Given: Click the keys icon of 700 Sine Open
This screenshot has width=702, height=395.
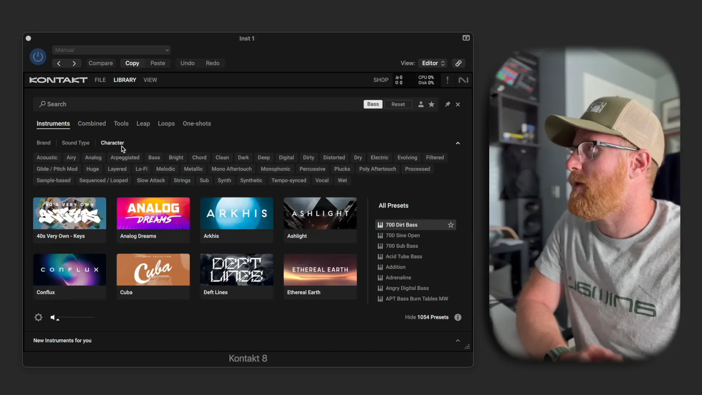Looking at the screenshot, I should [380, 236].
